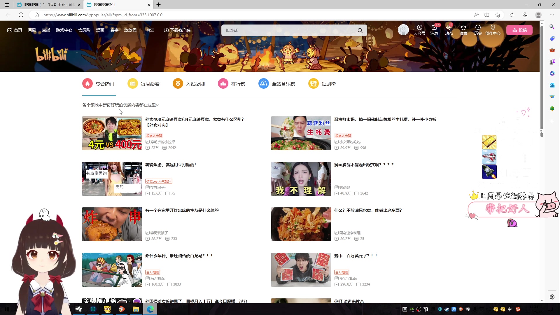Viewport: 560px width, 315px height.
Task: Open browser collections icon
Action: point(525,15)
